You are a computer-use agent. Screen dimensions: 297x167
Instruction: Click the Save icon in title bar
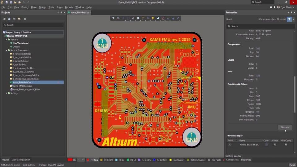coord(6,2)
